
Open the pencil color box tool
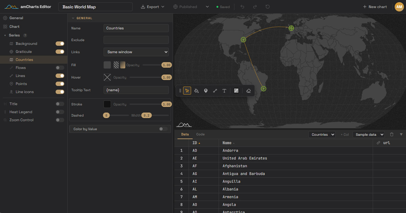pyautogui.click(x=236, y=91)
